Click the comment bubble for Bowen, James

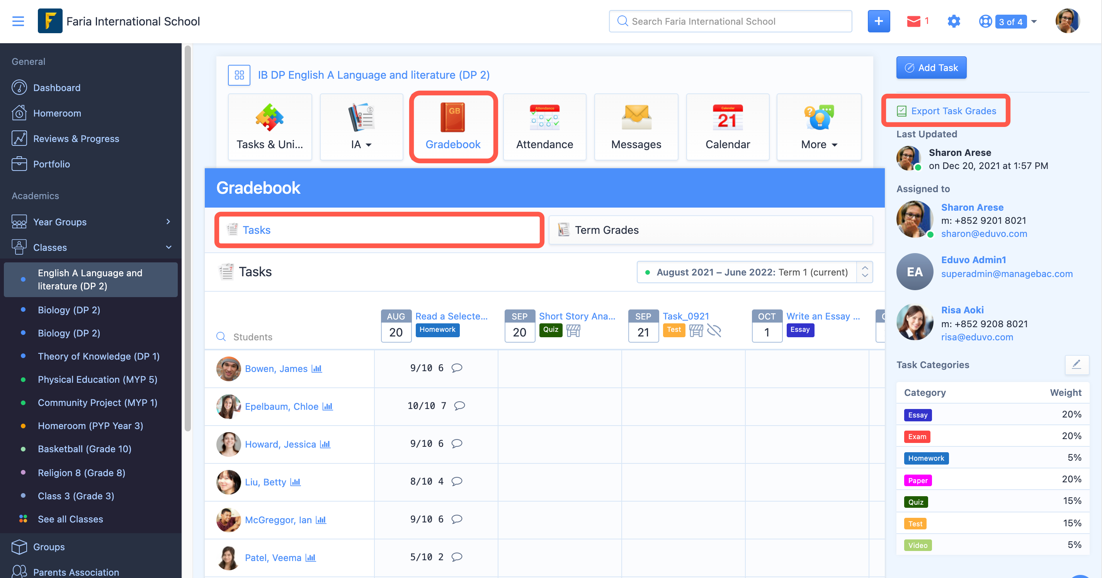point(456,368)
